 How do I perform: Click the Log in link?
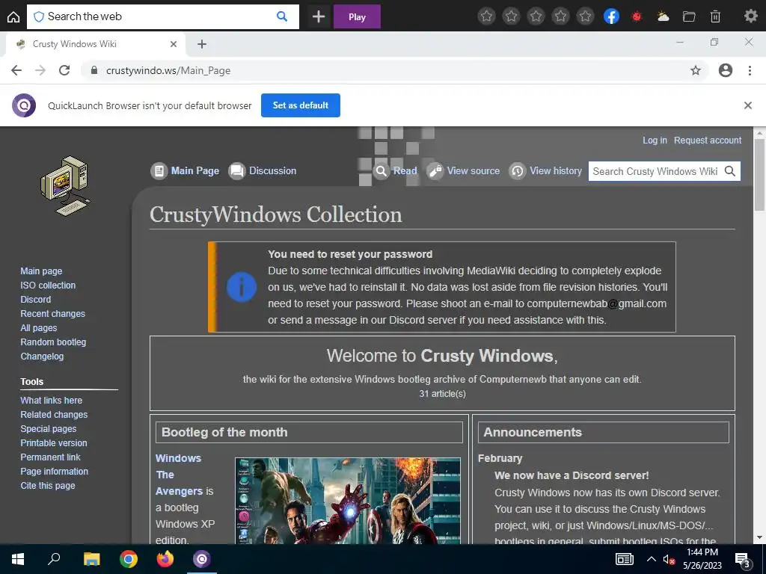click(x=655, y=141)
